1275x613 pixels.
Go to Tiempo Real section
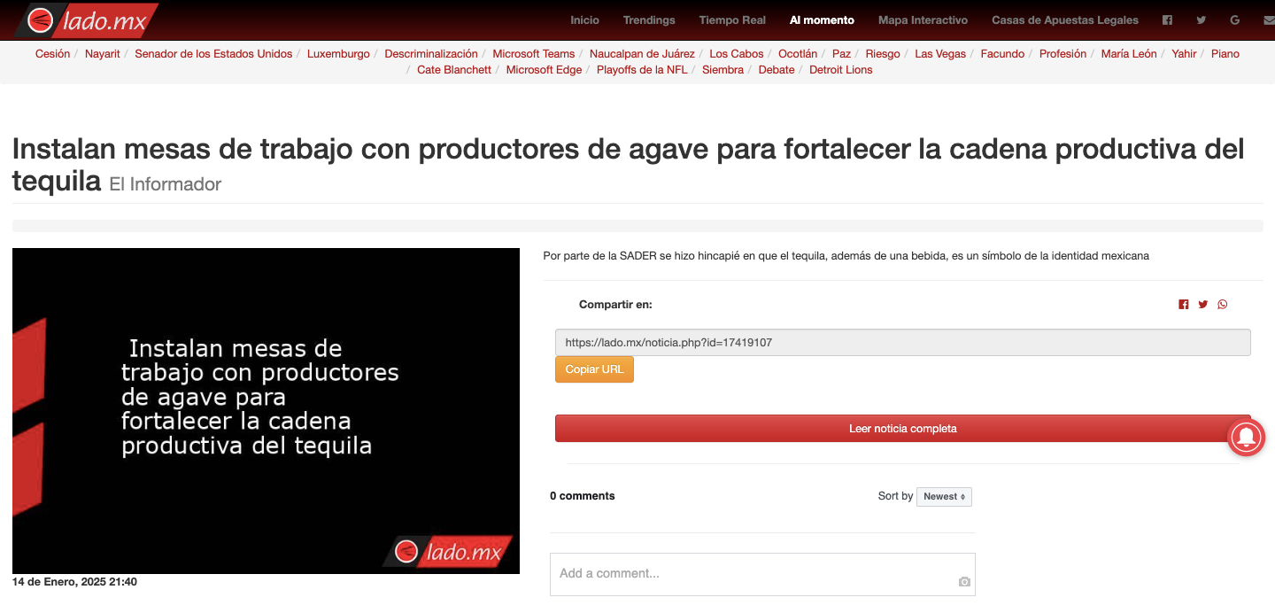[731, 20]
